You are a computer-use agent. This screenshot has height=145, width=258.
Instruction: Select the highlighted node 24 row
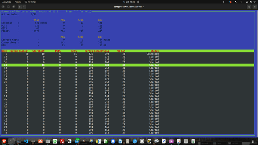click(x=128, y=65)
